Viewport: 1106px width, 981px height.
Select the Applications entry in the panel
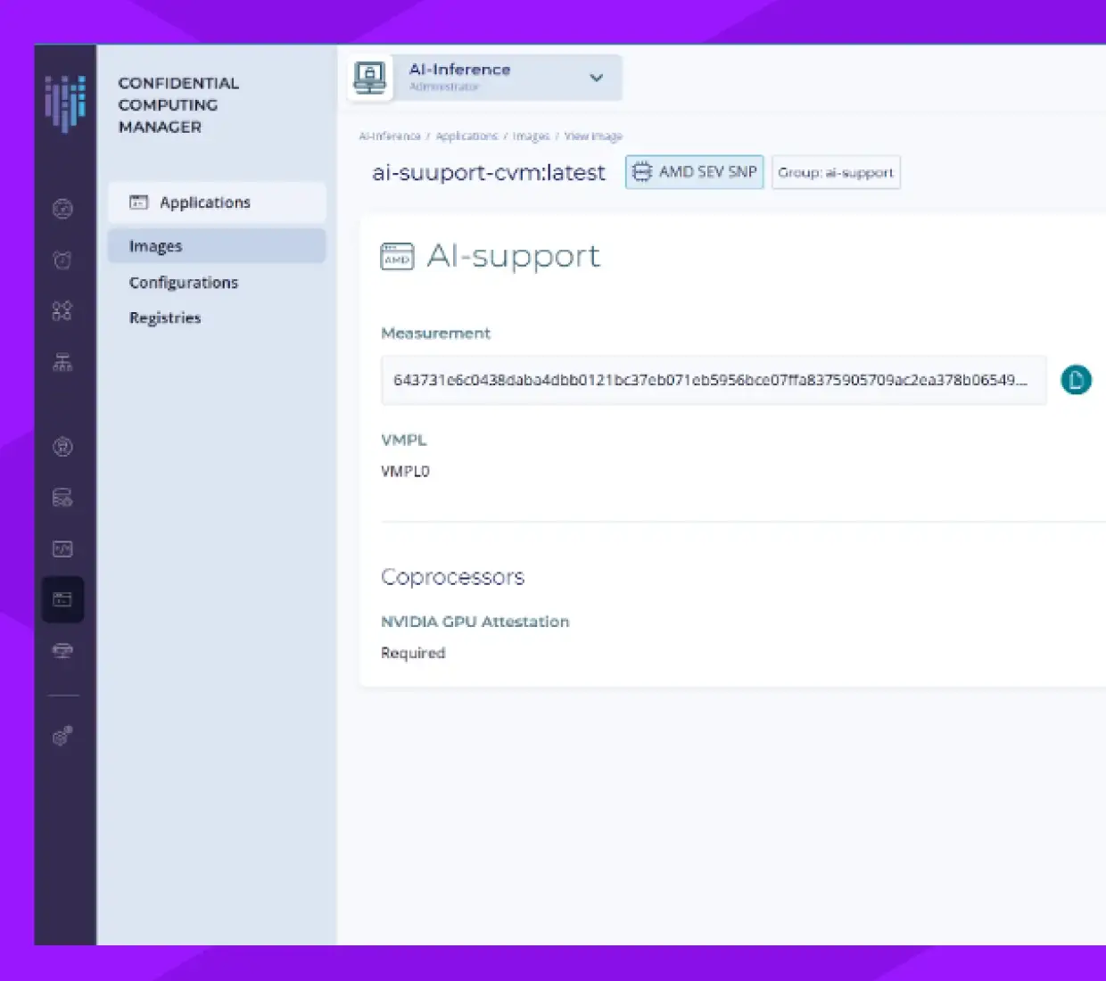coord(203,202)
